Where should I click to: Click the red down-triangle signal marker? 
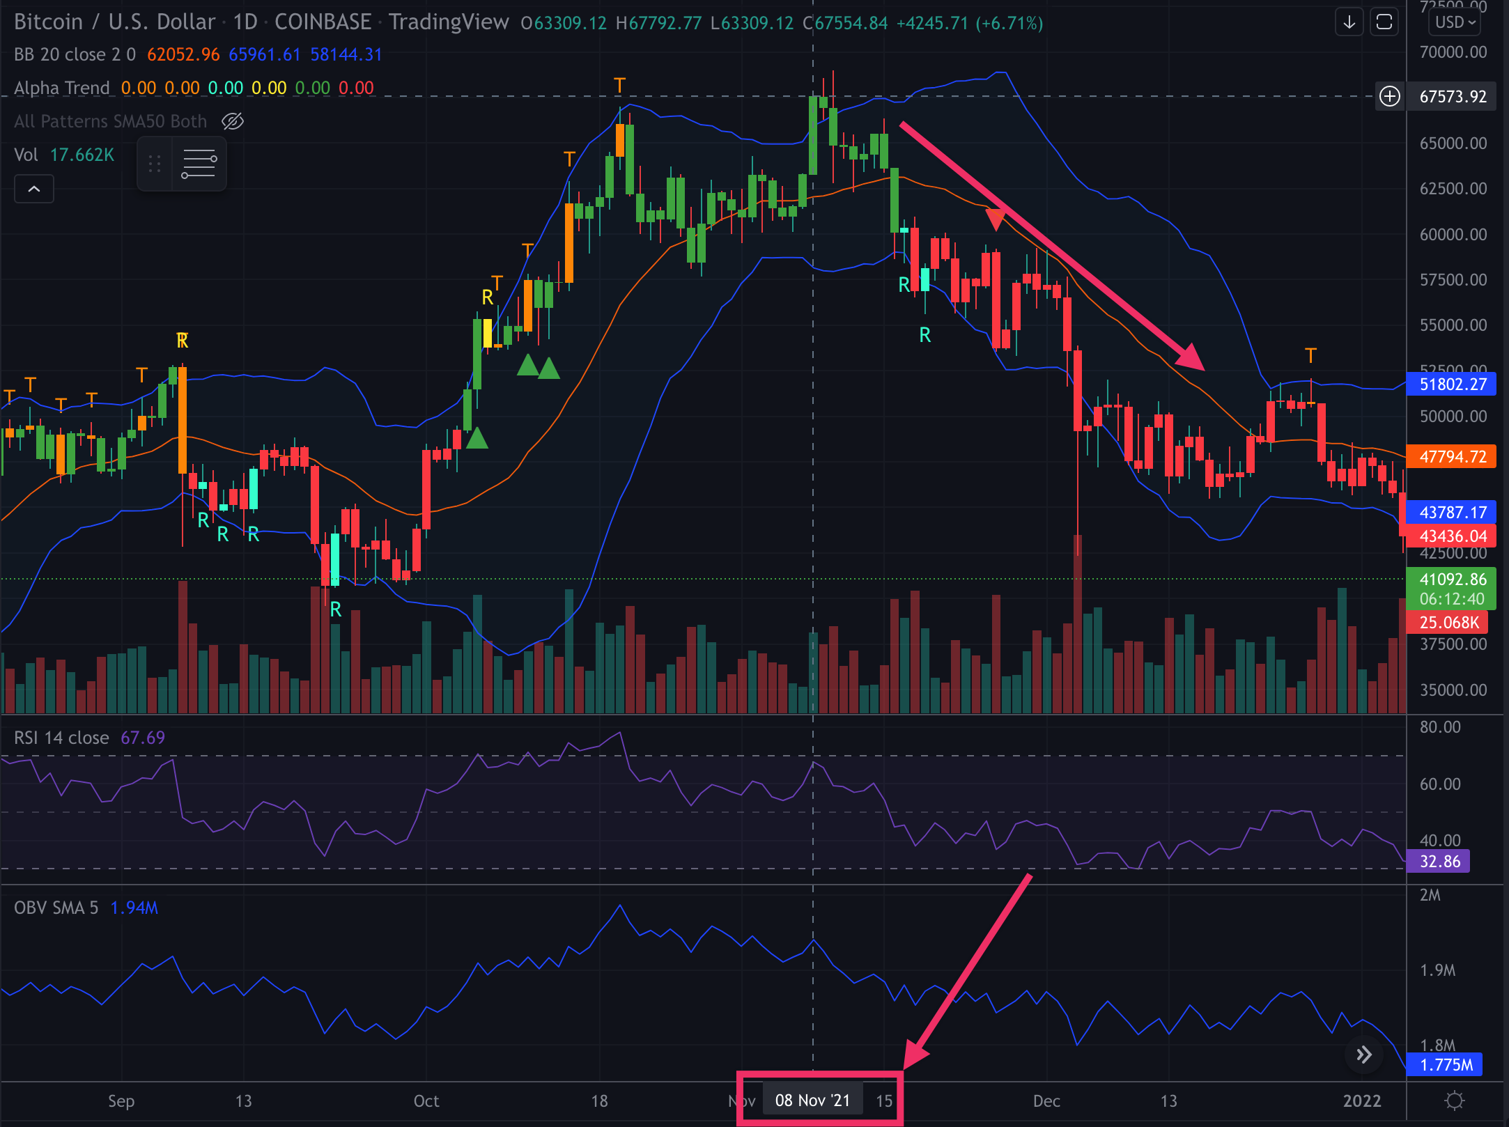tap(996, 219)
